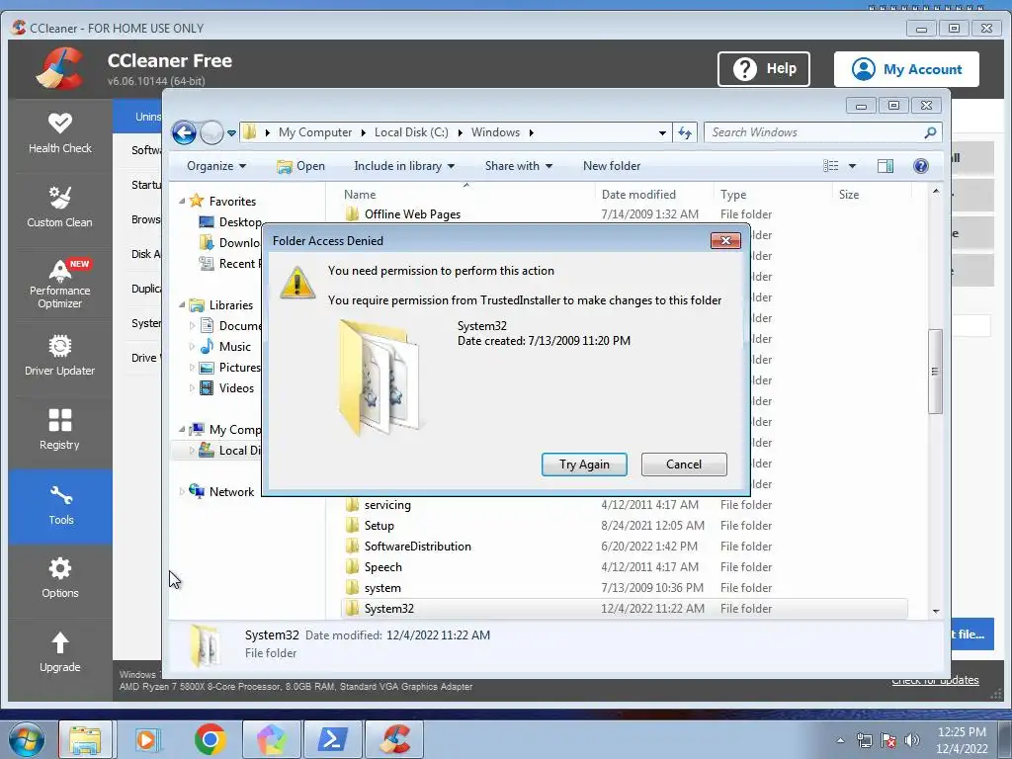Select the Setup folder

[379, 526]
